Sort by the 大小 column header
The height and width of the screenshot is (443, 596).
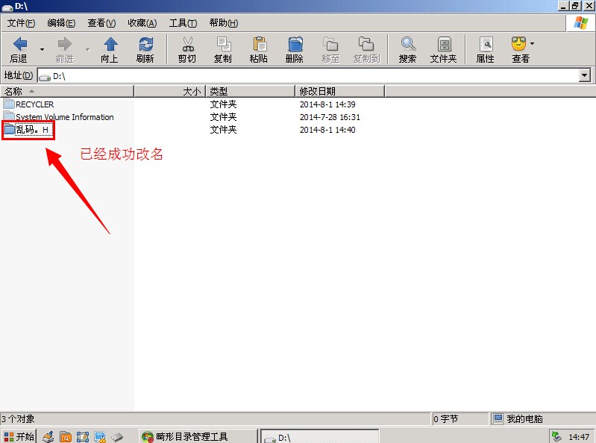[170, 91]
